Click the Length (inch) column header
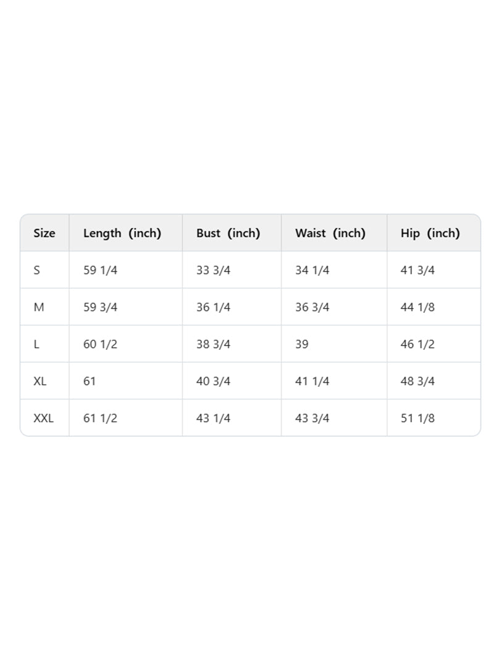Screen dimensions: 494x648 point(122,233)
